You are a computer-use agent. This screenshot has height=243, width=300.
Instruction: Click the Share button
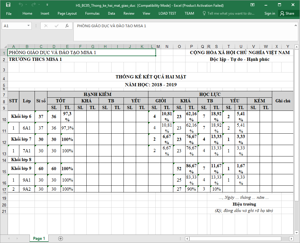(287, 13)
